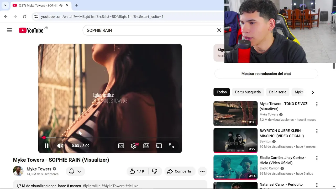Open Eladio Carrion channel name link
This screenshot has width=336, height=189.
[x=269, y=168]
